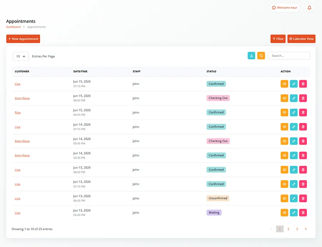The width and height of the screenshot is (322, 247).
Task: Click the Checking Out status badge for Jun 15
Action: click(x=218, y=98)
